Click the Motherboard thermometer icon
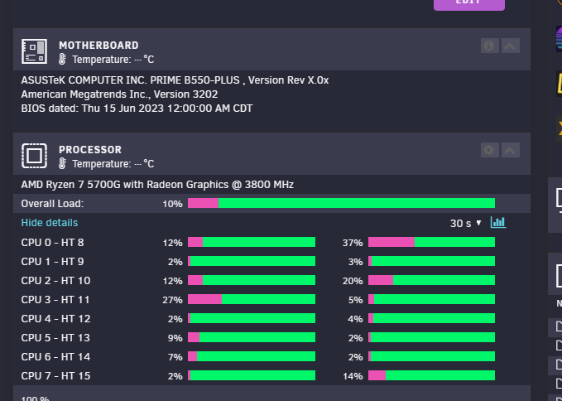This screenshot has height=401, width=562. pos(62,59)
